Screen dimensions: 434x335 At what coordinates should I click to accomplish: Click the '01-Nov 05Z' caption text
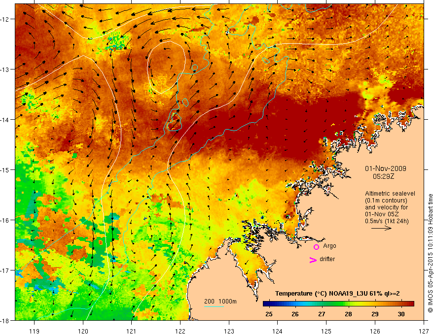[x=382, y=214]
